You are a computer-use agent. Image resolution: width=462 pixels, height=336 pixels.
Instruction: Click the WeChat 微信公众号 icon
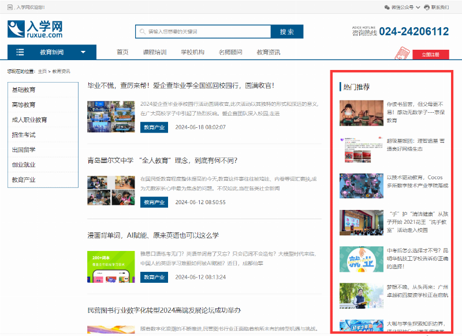point(387,8)
